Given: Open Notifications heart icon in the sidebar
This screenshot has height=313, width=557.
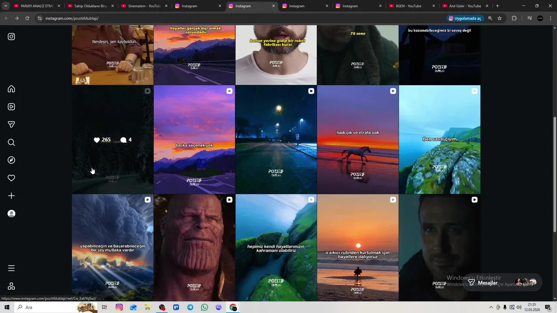Looking at the screenshot, I should tap(11, 178).
